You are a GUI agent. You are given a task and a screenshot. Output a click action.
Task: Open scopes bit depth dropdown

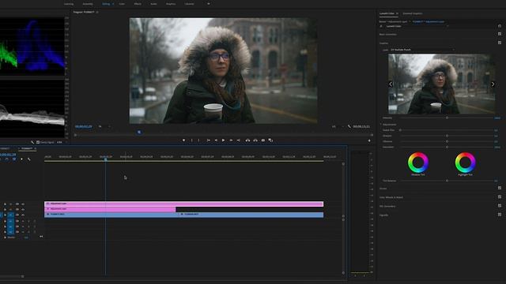pyautogui.click(x=62, y=142)
